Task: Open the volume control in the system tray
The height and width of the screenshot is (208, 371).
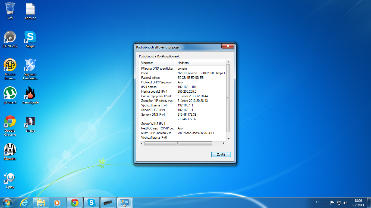Action: pyautogui.click(x=345, y=203)
